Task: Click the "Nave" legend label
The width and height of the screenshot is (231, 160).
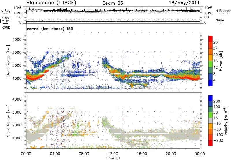Action: [x=220, y=20]
